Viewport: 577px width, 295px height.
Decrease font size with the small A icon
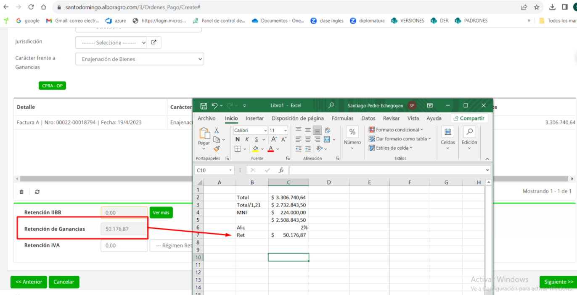[x=283, y=139]
